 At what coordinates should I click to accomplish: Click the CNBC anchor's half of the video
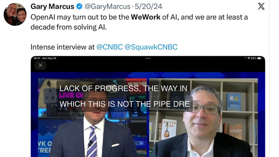click(93, 118)
